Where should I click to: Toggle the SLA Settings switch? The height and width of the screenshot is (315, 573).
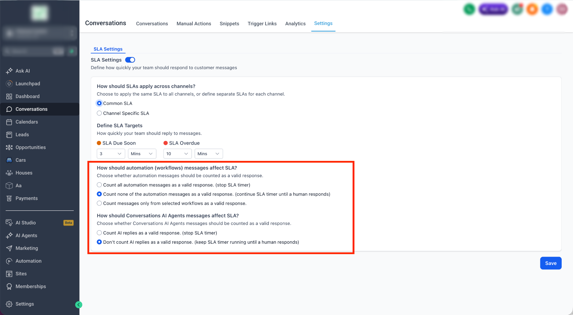point(130,60)
